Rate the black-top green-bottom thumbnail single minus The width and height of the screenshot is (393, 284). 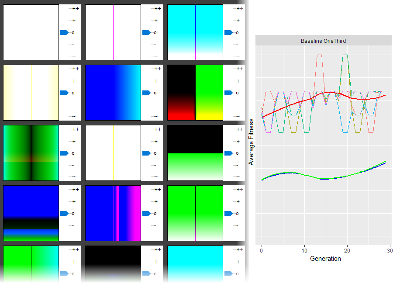click(x=237, y=165)
